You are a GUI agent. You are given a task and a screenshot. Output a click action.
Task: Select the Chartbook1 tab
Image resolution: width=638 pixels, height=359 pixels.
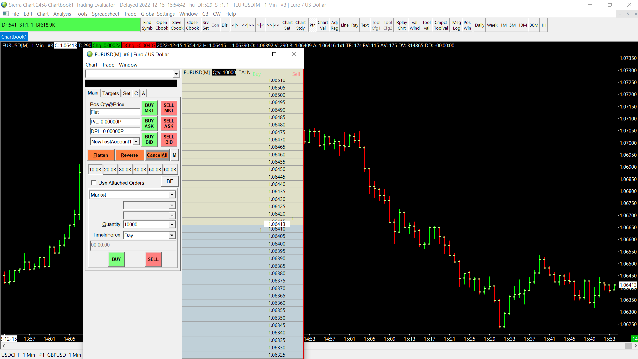(x=14, y=37)
